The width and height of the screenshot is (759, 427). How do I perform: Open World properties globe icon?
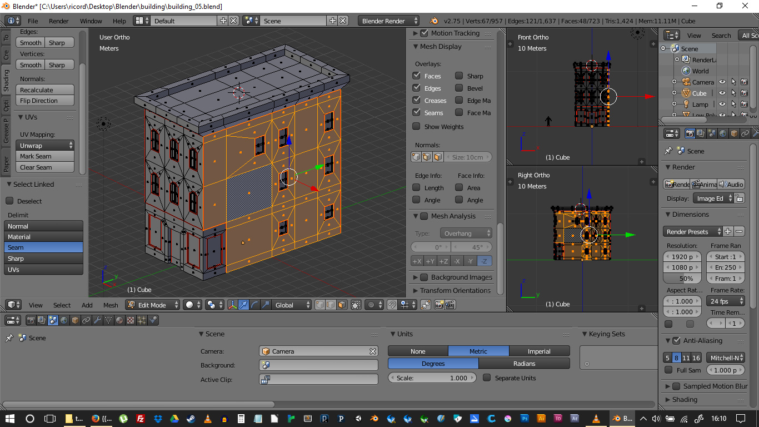pyautogui.click(x=64, y=320)
